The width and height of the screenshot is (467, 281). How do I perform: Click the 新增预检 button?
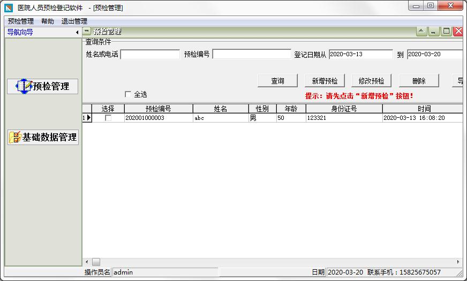pyautogui.click(x=325, y=81)
